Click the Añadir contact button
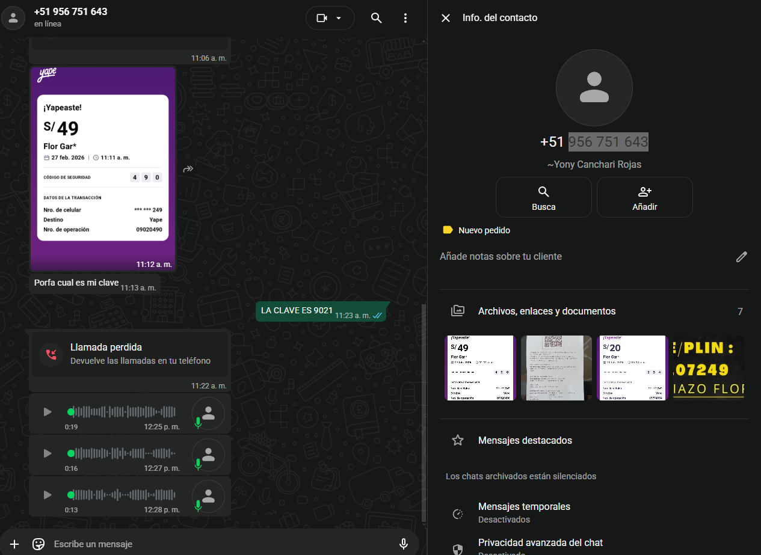The image size is (761, 555). (644, 197)
